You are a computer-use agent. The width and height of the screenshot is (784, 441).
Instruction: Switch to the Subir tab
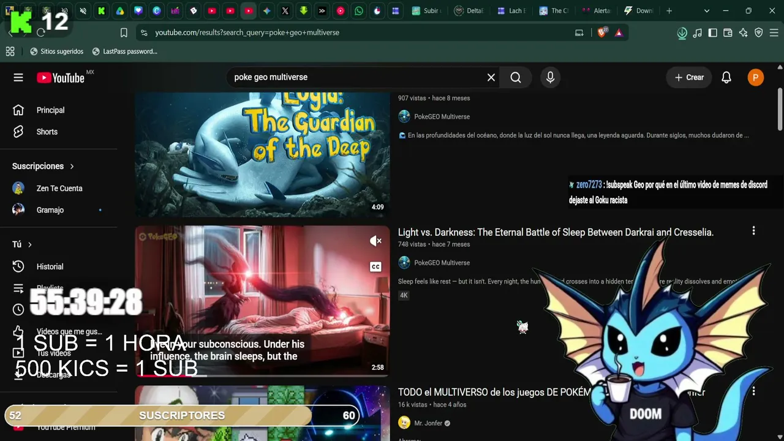(427, 10)
